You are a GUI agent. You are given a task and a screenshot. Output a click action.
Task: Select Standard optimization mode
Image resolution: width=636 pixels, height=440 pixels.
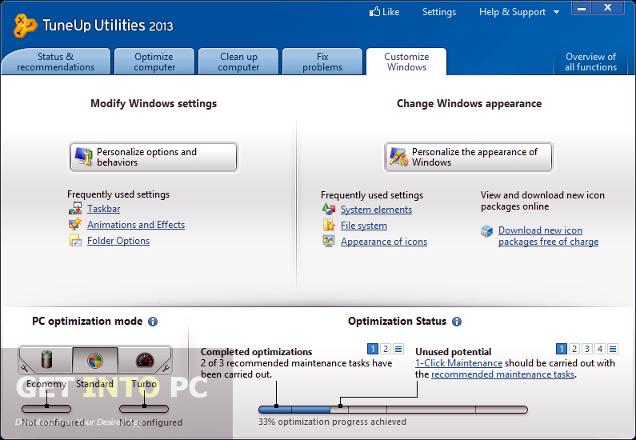point(95,360)
